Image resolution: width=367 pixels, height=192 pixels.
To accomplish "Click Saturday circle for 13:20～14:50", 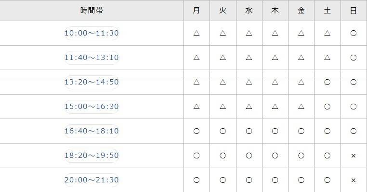I will (328, 82).
